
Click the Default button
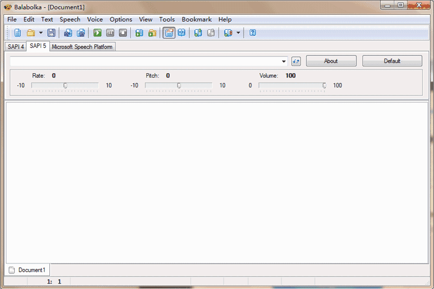point(392,61)
